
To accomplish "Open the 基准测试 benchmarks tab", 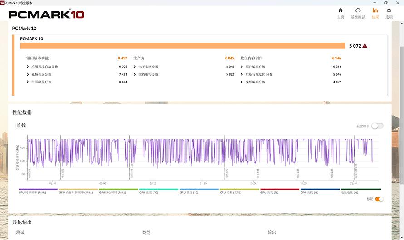I will click(358, 14).
